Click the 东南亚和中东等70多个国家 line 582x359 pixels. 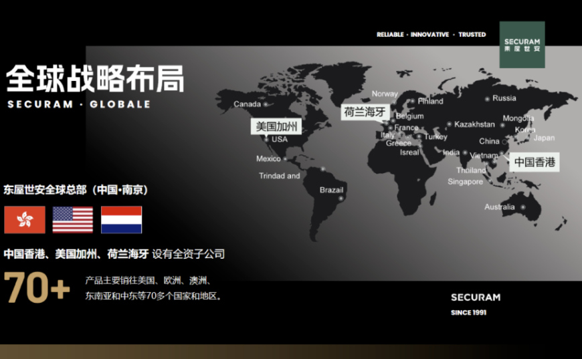coord(153,296)
